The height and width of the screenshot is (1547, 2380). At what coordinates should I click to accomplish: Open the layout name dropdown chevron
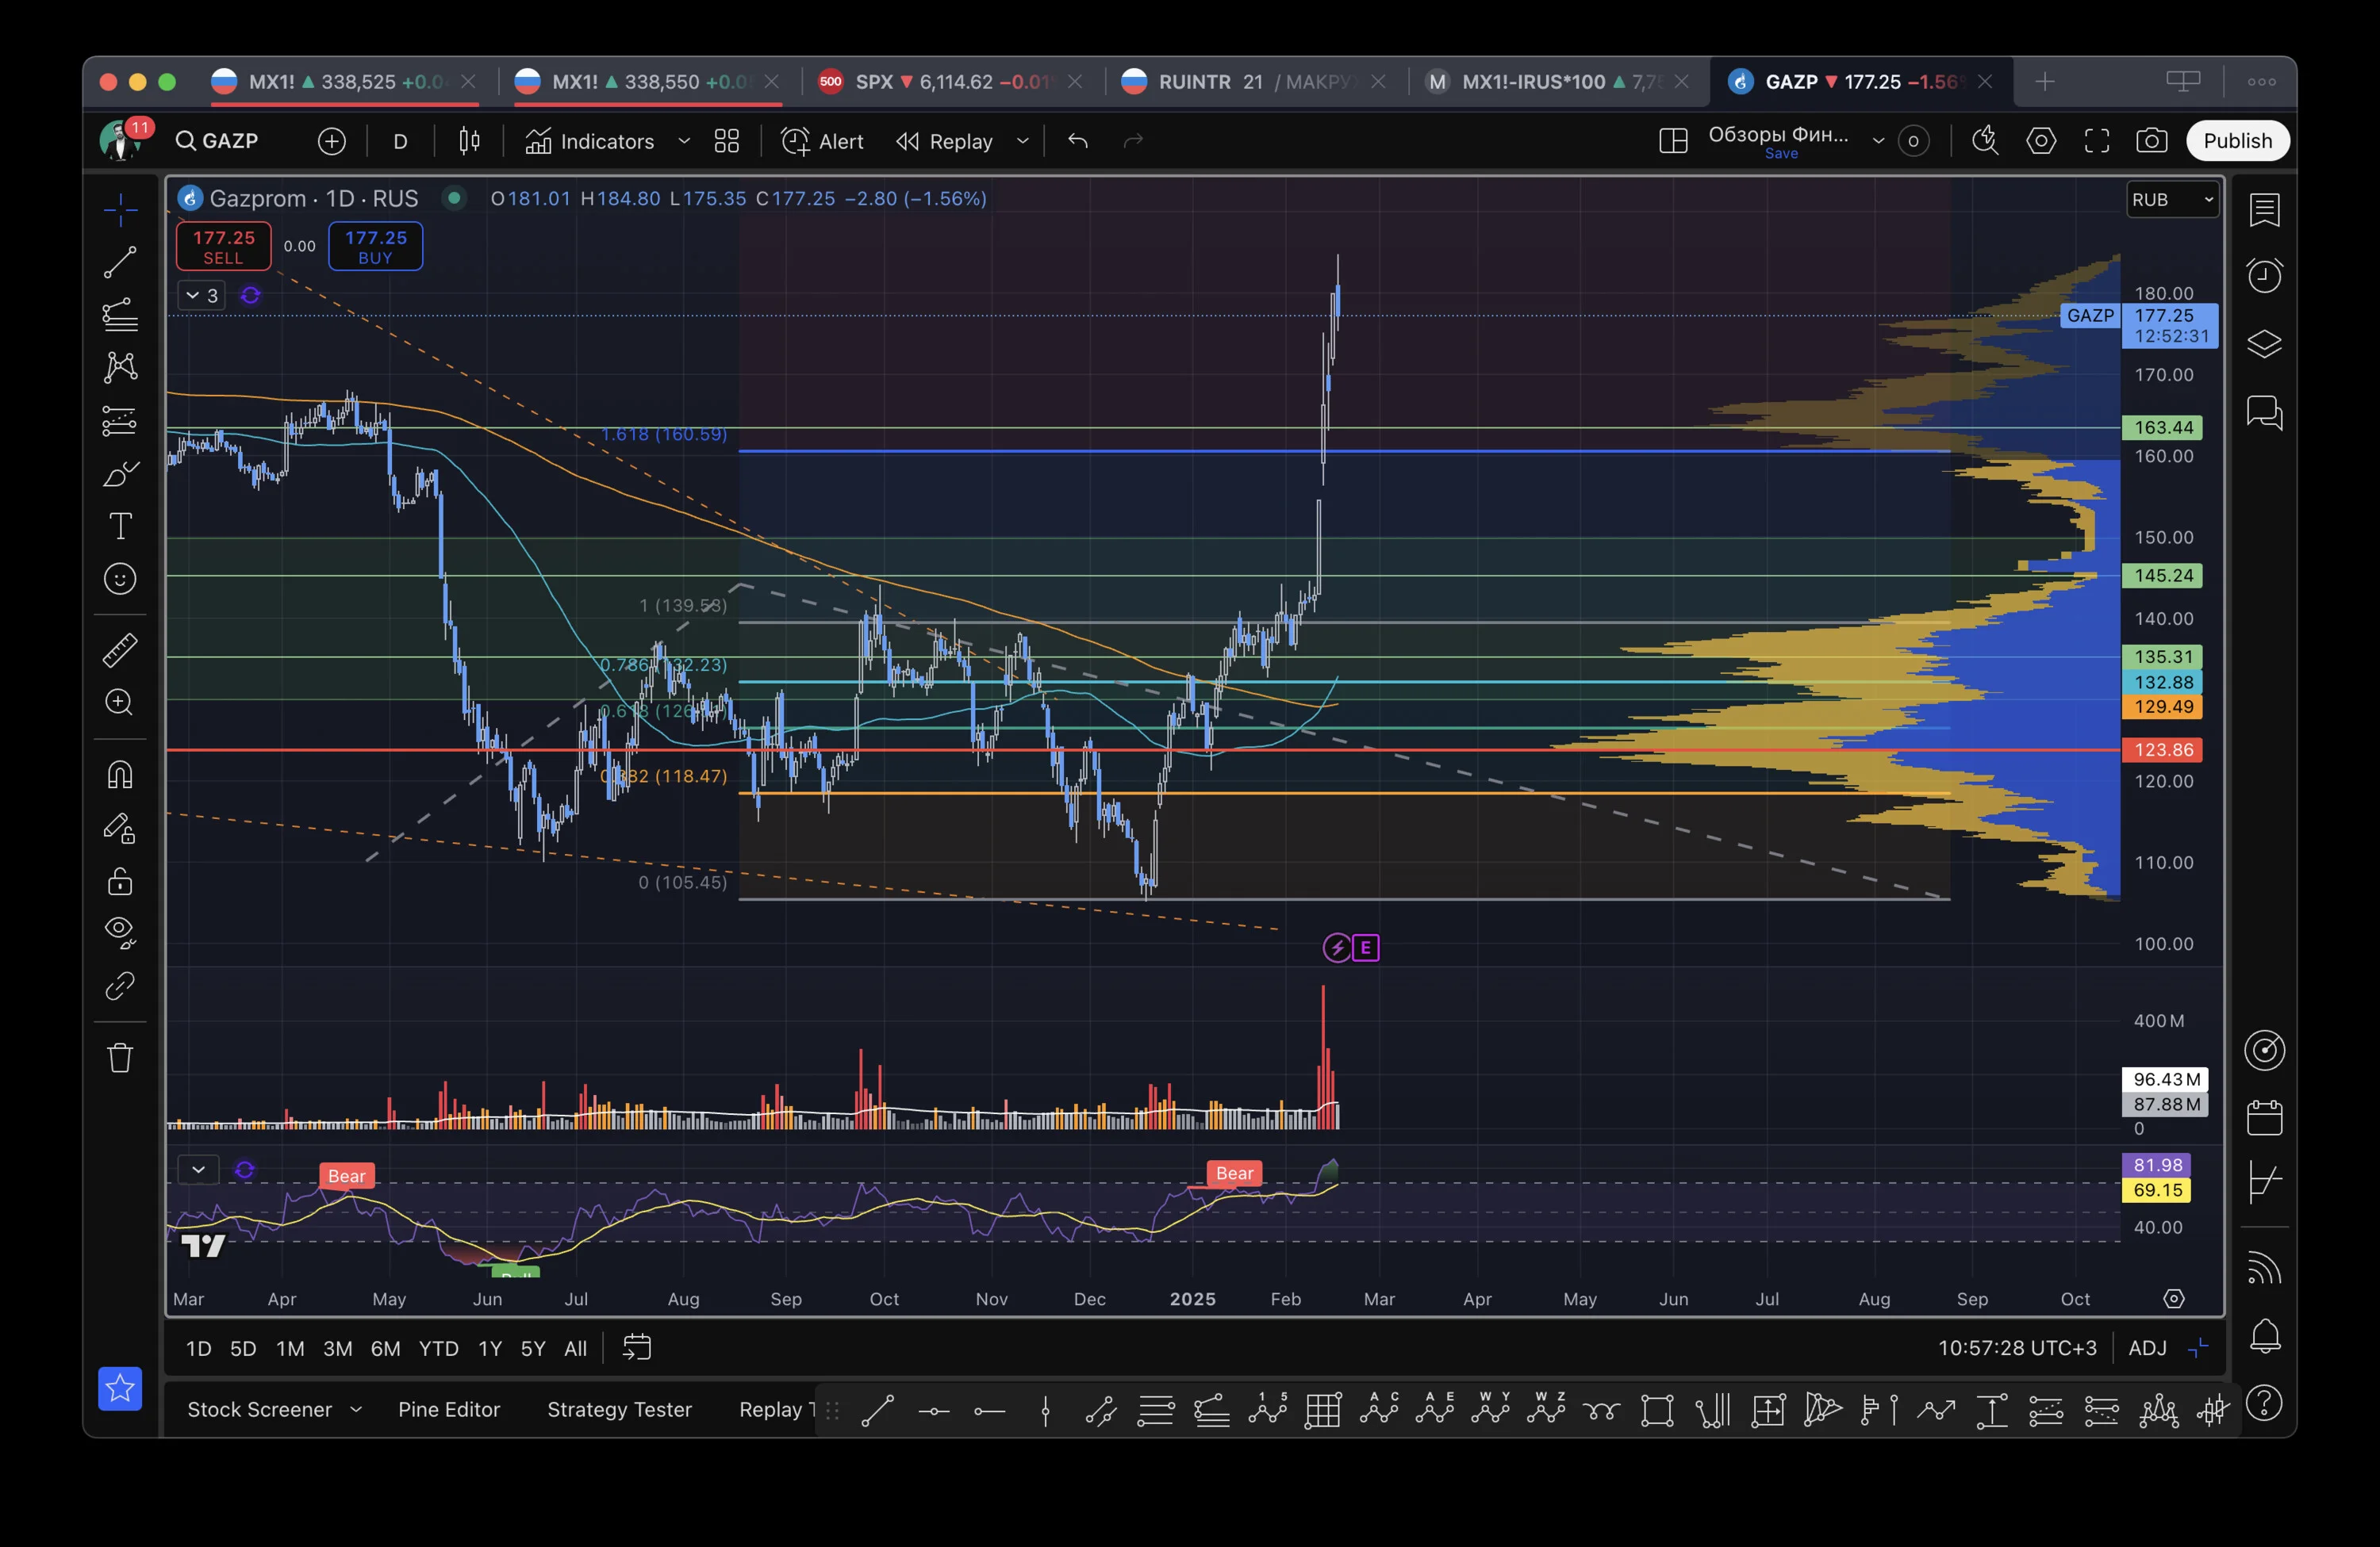click(x=1878, y=141)
